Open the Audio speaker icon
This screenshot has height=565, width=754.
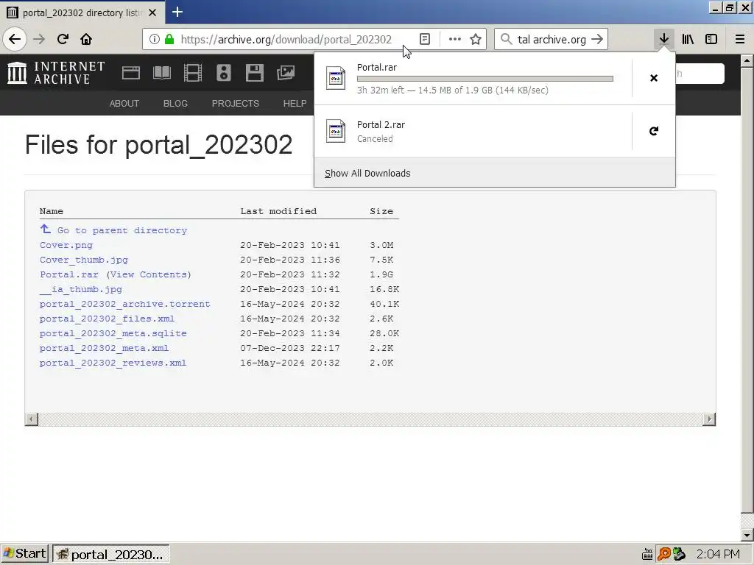coord(224,73)
